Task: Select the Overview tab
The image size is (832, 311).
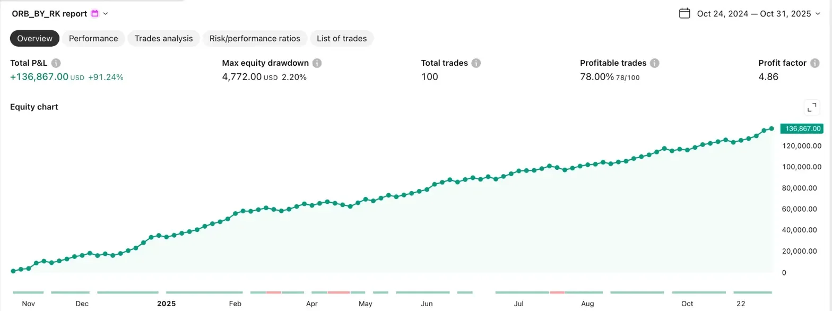Action: click(x=35, y=38)
